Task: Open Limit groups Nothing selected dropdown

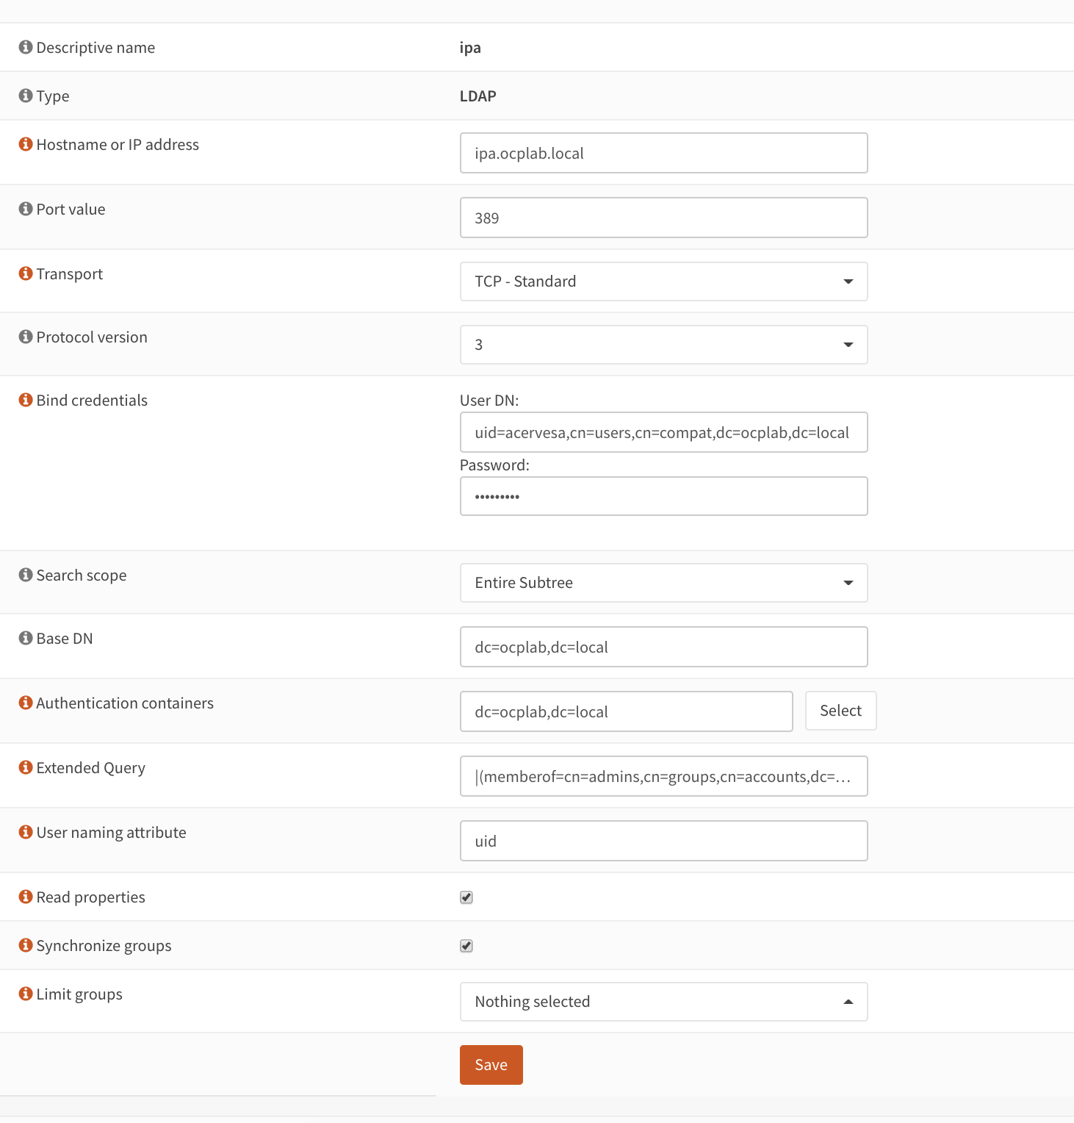Action: [664, 1002]
